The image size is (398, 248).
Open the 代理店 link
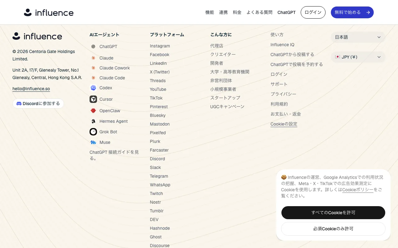[x=217, y=46]
